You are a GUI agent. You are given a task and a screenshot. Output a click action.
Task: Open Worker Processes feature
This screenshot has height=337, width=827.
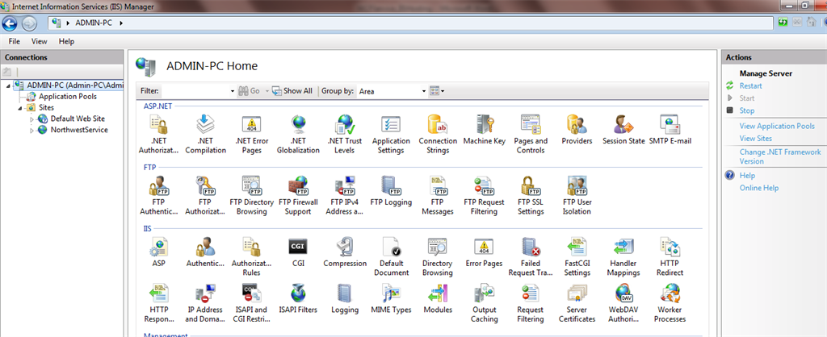point(670,303)
